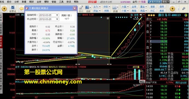Expand the 主力 dropdown
This screenshot has width=189, height=99.
tap(100, 7)
